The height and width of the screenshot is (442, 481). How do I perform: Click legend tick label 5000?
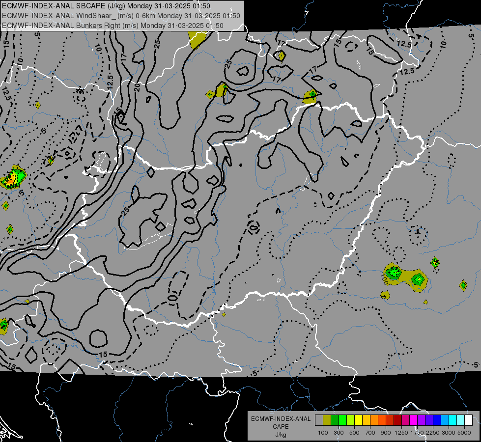coord(464,433)
